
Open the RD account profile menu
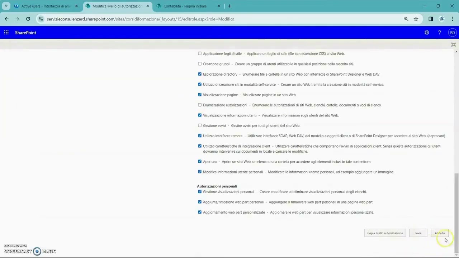[452, 33]
